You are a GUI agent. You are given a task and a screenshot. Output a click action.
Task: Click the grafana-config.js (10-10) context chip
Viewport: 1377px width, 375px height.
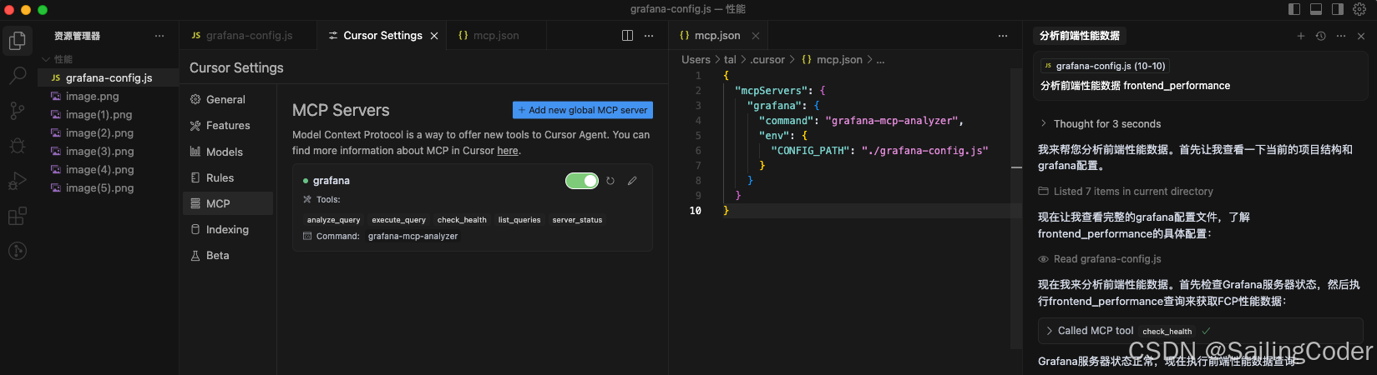click(x=1104, y=66)
